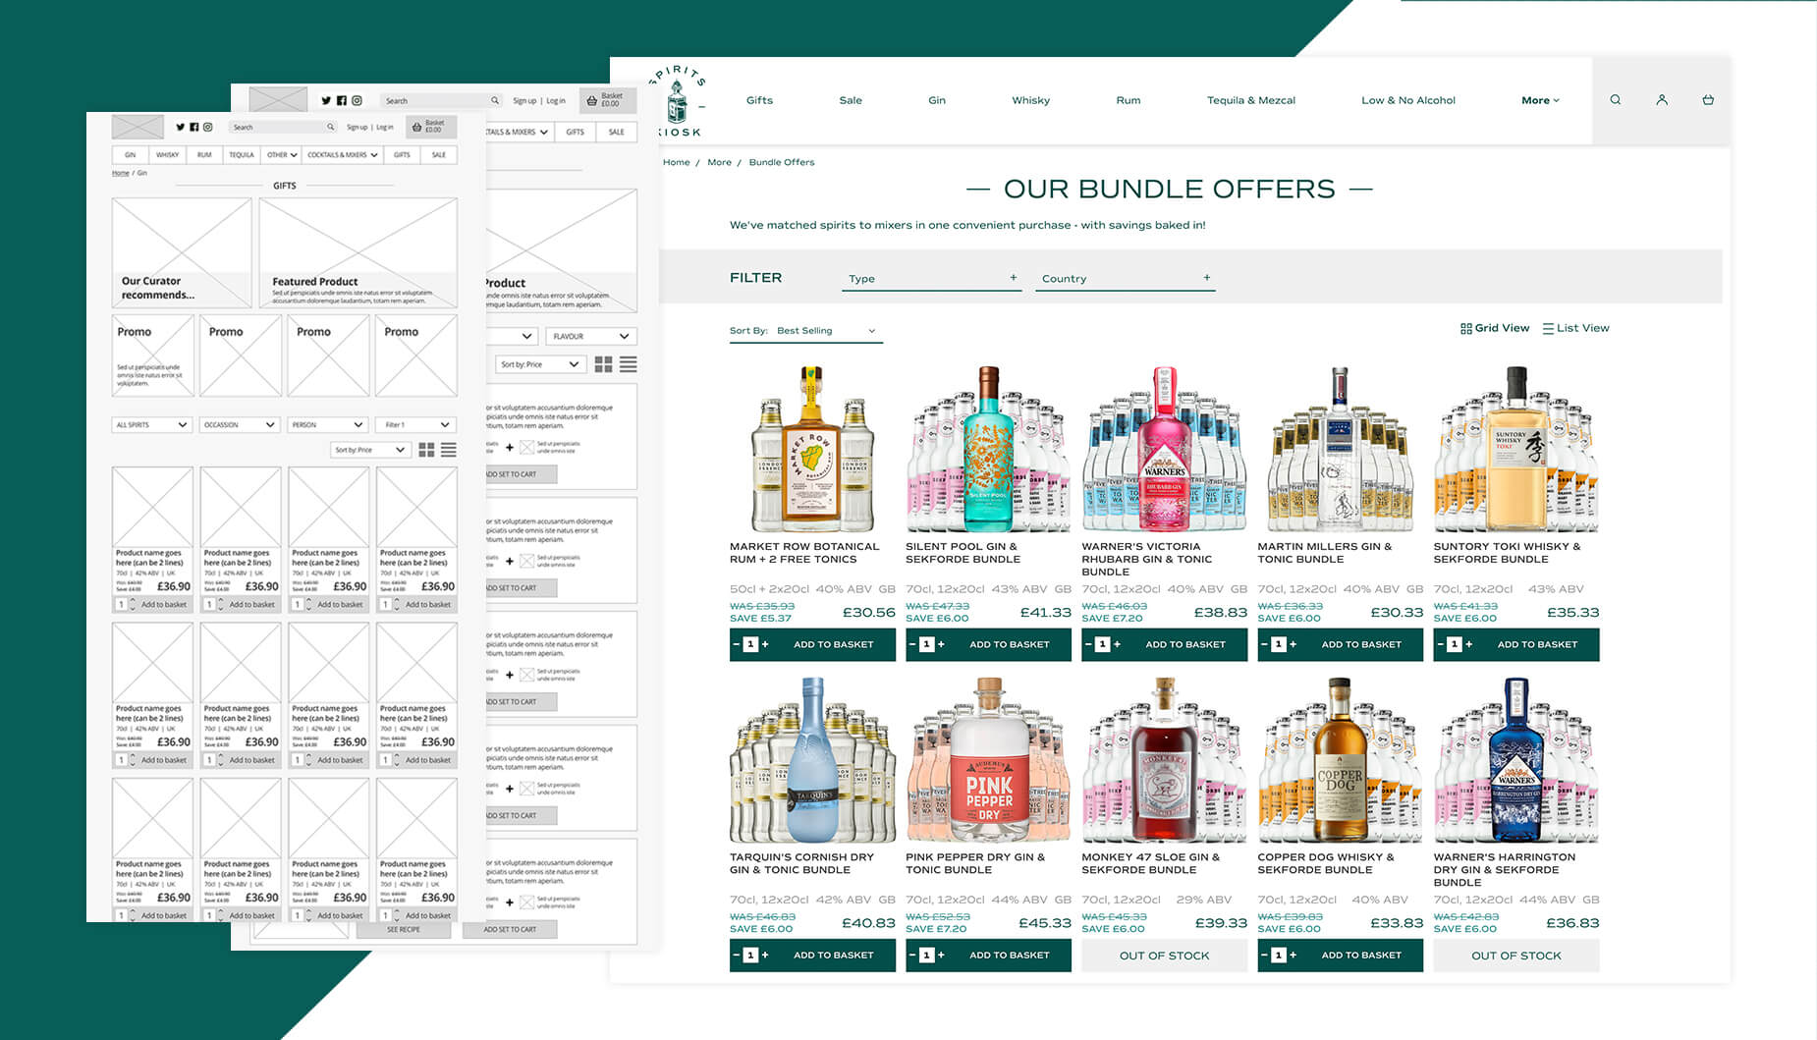Open the user account icon in header
The height and width of the screenshot is (1040, 1817).
tap(1662, 100)
